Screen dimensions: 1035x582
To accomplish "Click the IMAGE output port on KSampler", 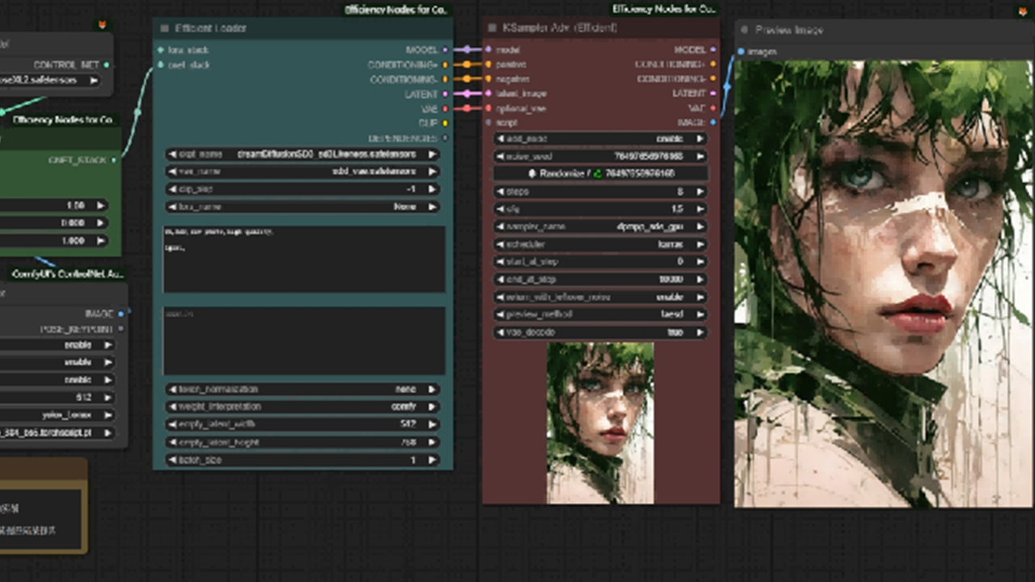I will pyautogui.click(x=712, y=123).
